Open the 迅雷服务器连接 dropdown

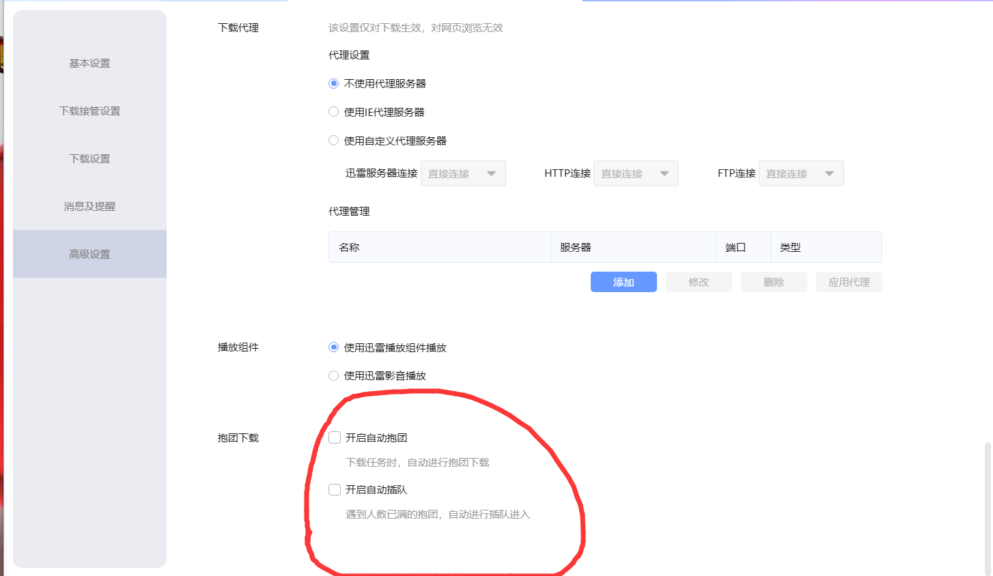click(x=463, y=173)
